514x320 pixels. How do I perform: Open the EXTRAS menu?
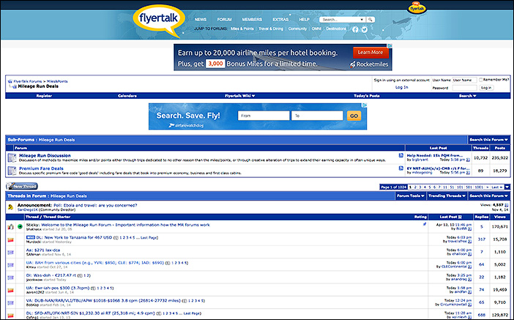click(280, 20)
